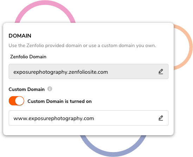
Task: Click the word 'Zenfolio' in the description
Action: point(35,46)
